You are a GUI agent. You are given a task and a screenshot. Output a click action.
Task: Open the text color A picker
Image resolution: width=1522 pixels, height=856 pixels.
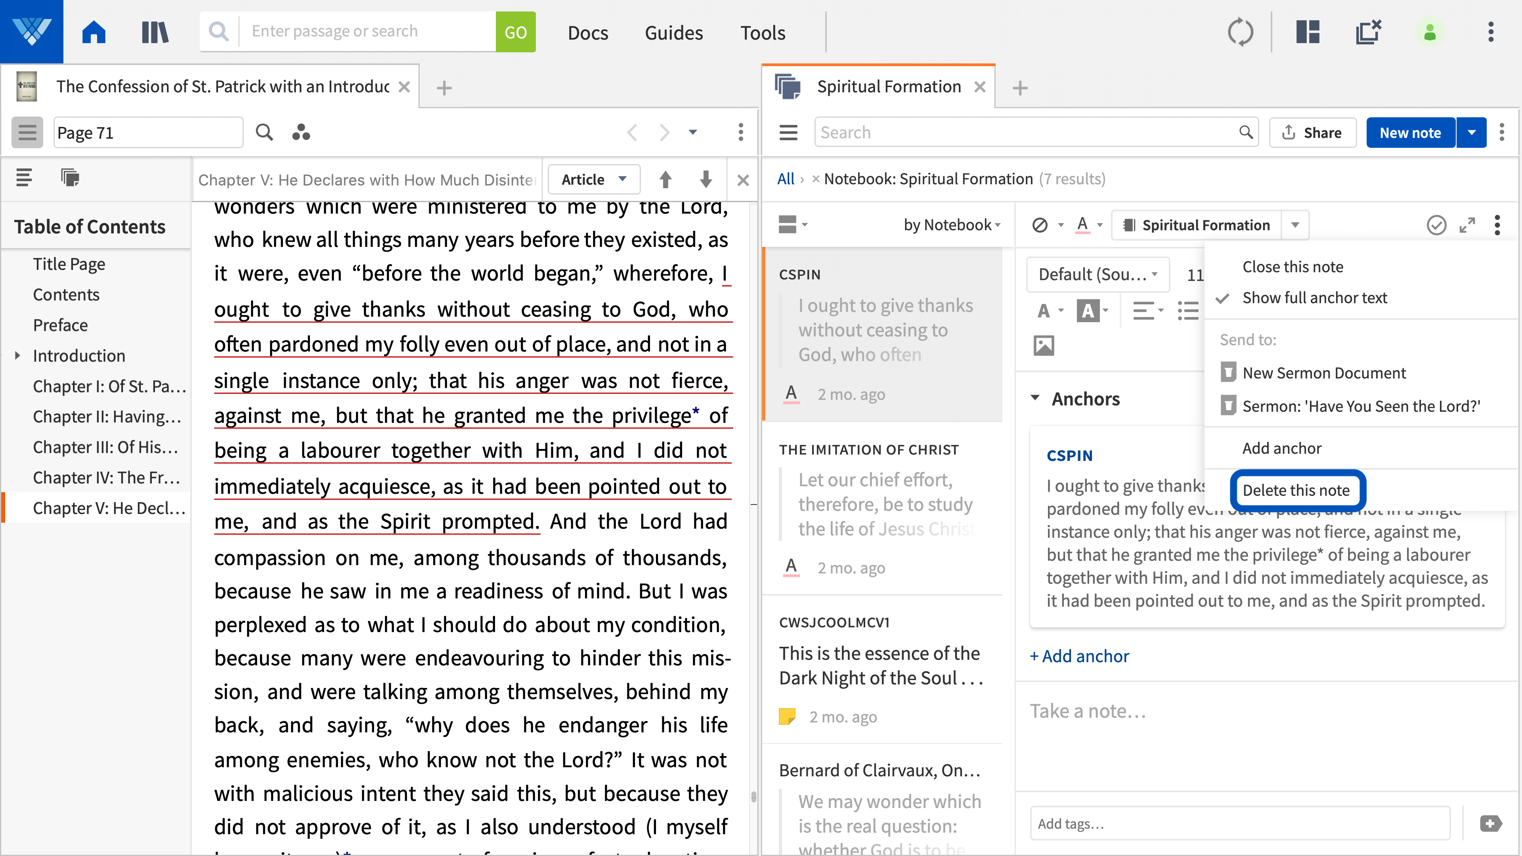pos(1050,310)
